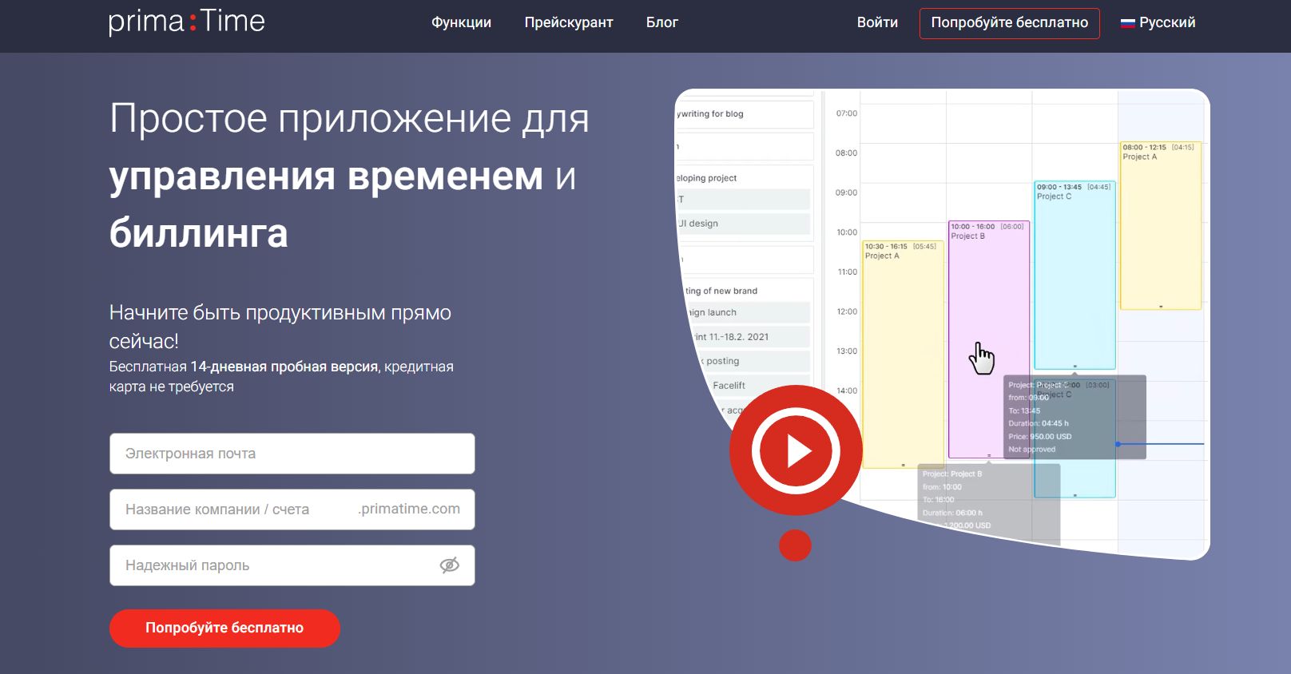
Task: Click the 'Duration: 04:45 h' tooltip line
Action: tap(1039, 423)
